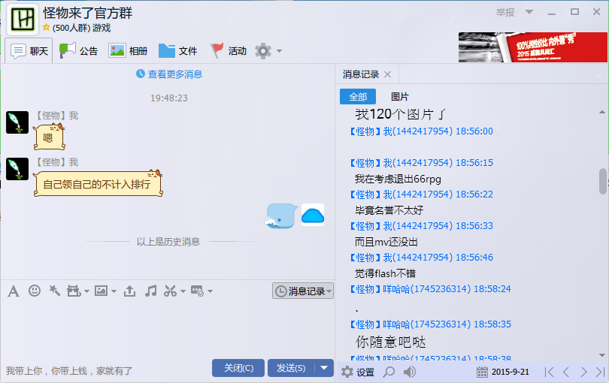Click the message records scrollbar thumb
The height and width of the screenshot is (383, 609).
602,181
